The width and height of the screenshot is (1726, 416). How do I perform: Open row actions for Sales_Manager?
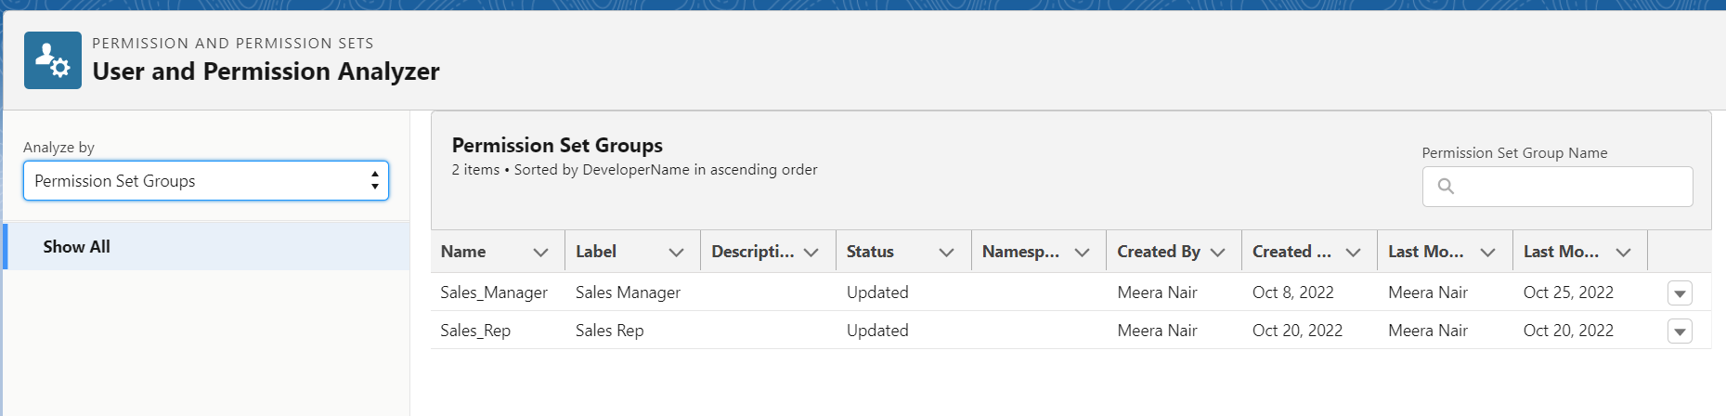click(x=1680, y=293)
